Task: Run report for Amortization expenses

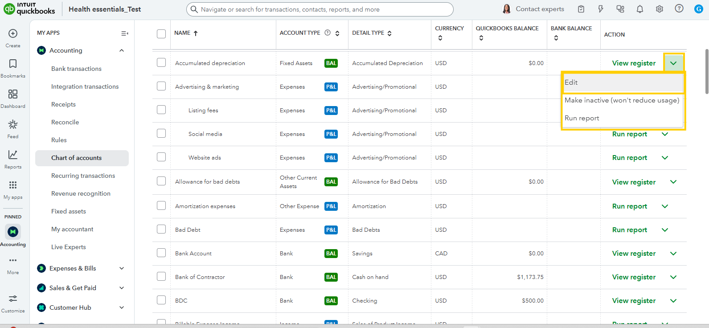Action: point(630,206)
